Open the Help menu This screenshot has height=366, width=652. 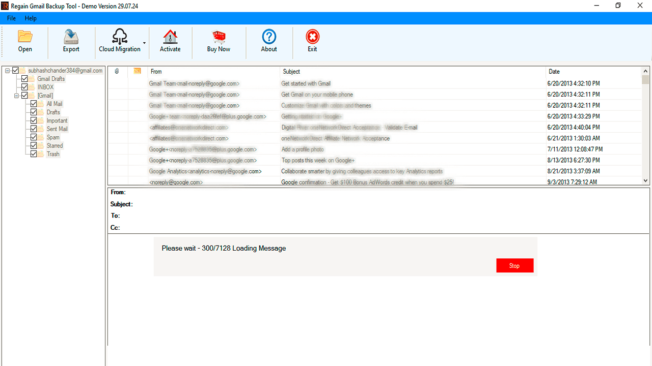(x=31, y=18)
